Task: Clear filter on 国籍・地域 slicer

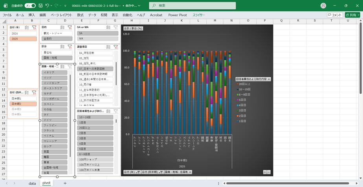Action: pyautogui.click(x=70, y=67)
